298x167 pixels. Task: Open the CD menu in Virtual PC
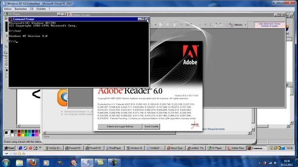[32, 9]
